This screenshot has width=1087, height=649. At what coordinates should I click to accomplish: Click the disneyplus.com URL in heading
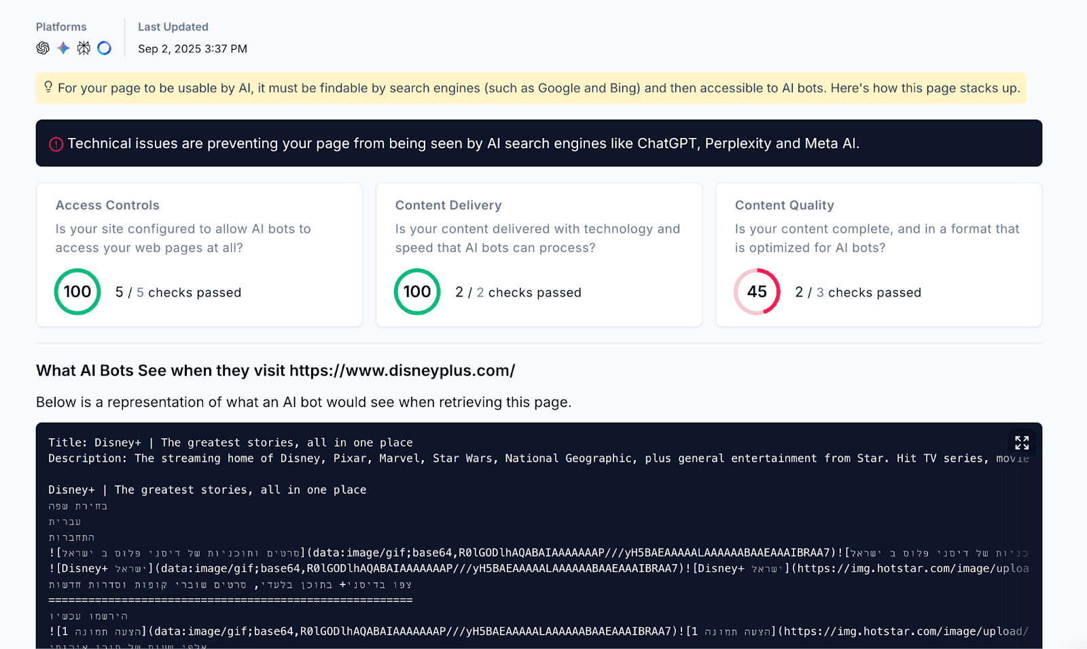click(402, 371)
